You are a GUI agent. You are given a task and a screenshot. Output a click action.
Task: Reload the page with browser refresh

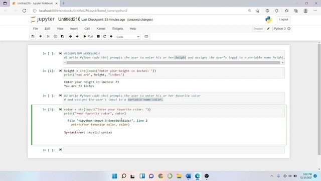tap(24, 11)
